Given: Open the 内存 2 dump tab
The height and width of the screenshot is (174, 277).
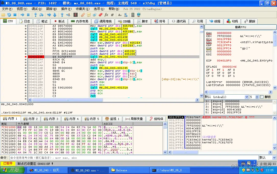Looking at the screenshot, I should [x=31, y=119].
